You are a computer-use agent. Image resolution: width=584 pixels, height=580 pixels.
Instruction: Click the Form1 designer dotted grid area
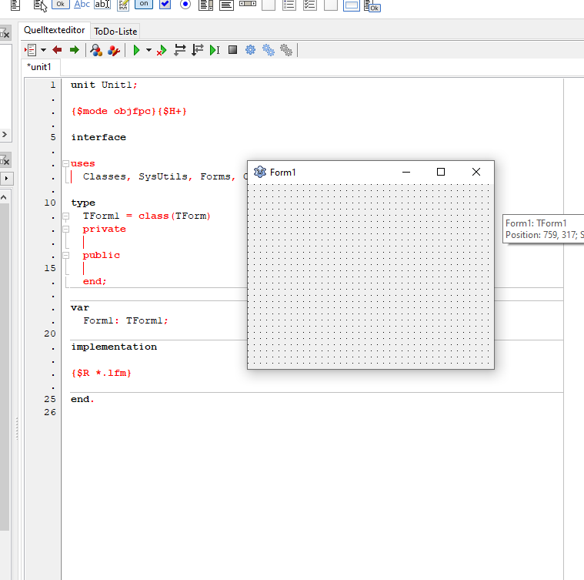[371, 275]
